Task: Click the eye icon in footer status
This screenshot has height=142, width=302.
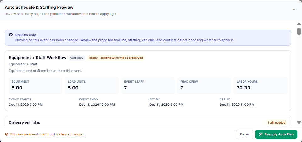Action: pyautogui.click(x=7, y=134)
